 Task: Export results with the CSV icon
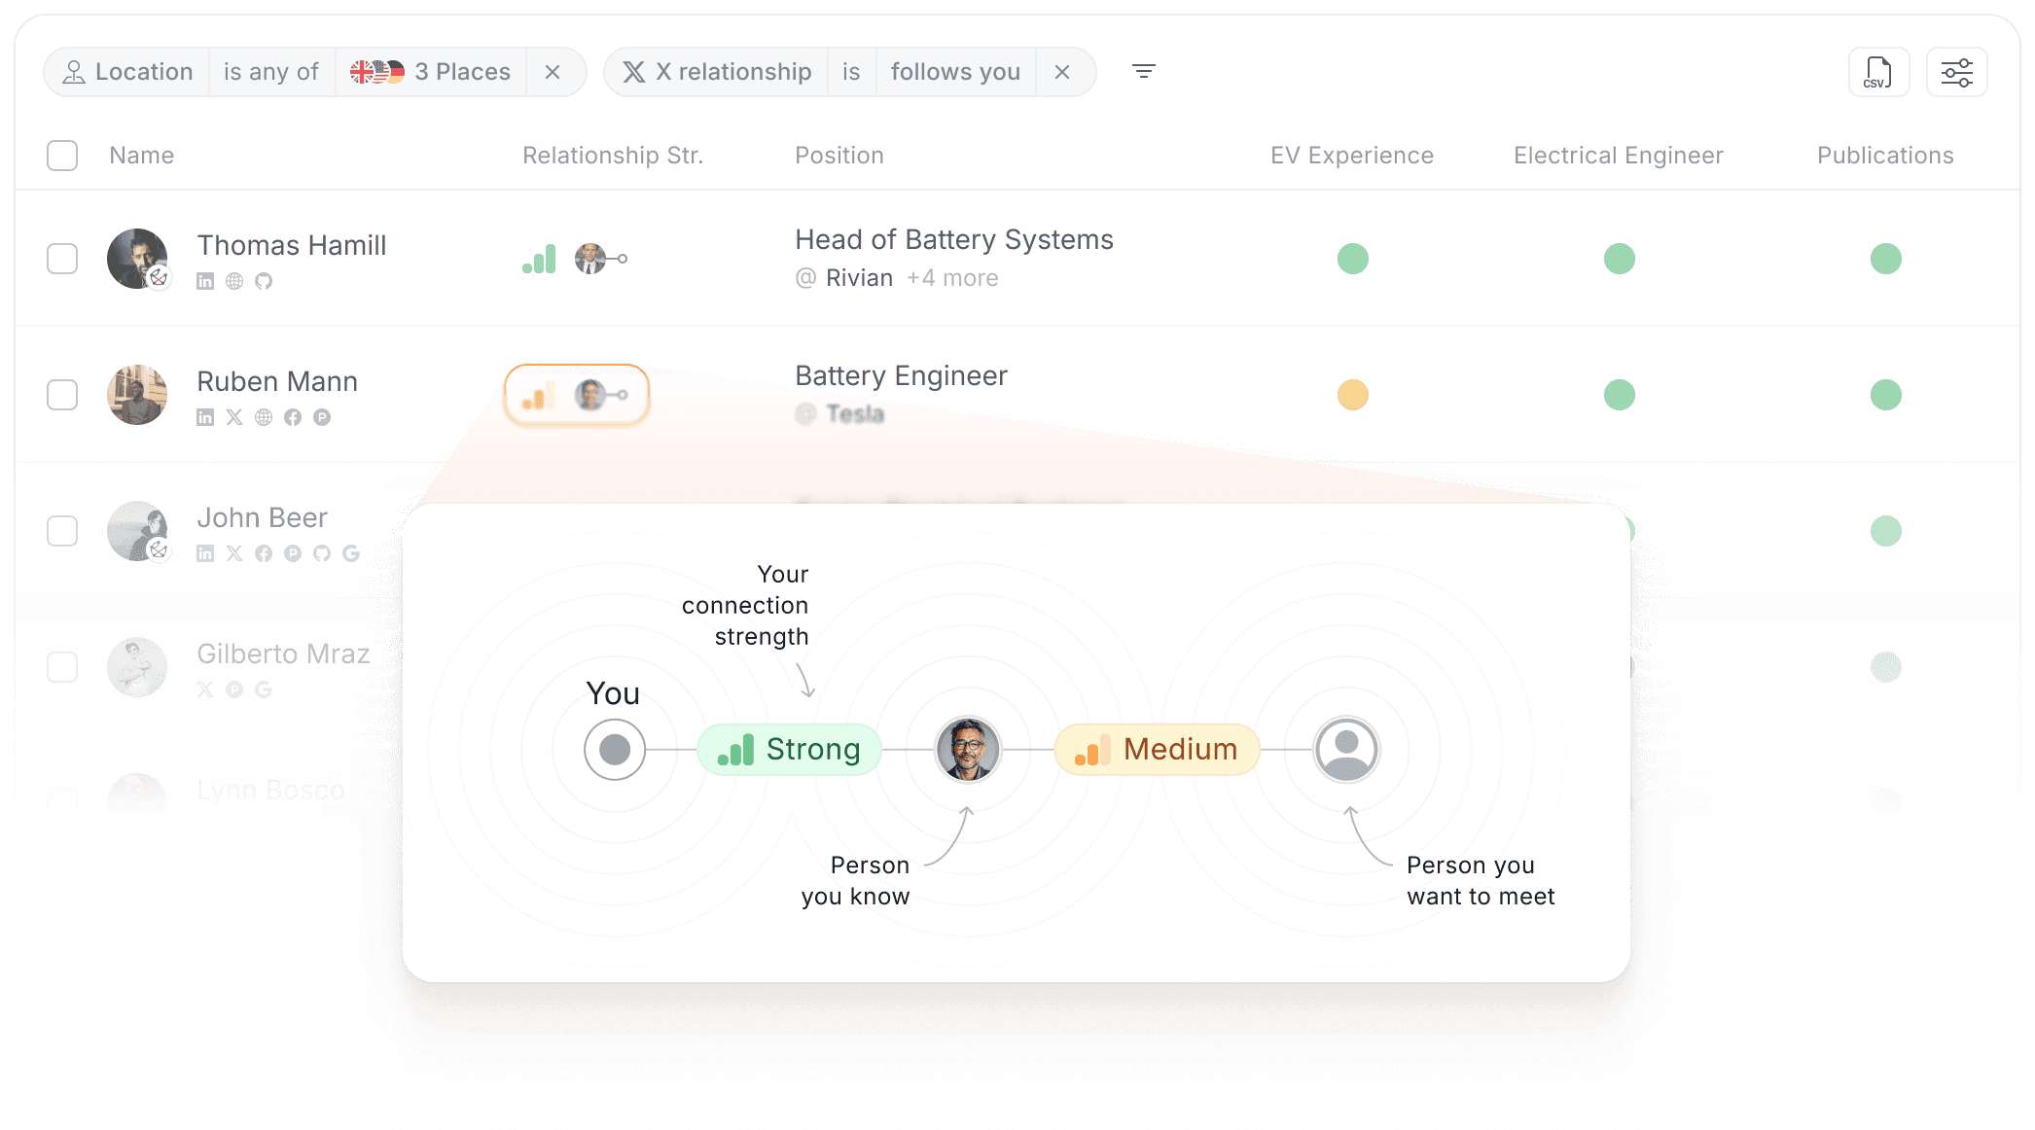(x=1878, y=72)
